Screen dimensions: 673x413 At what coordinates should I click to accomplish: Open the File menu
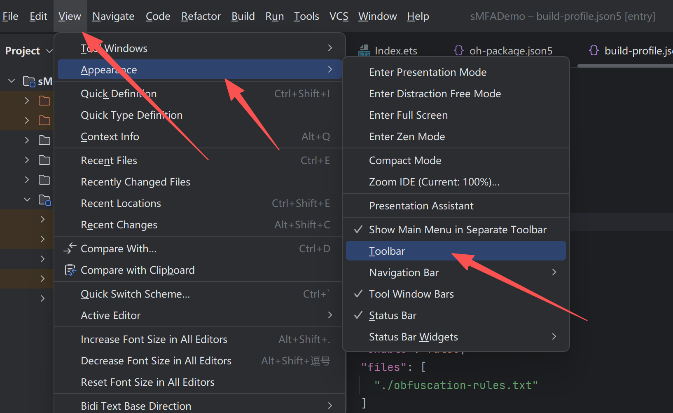point(10,16)
